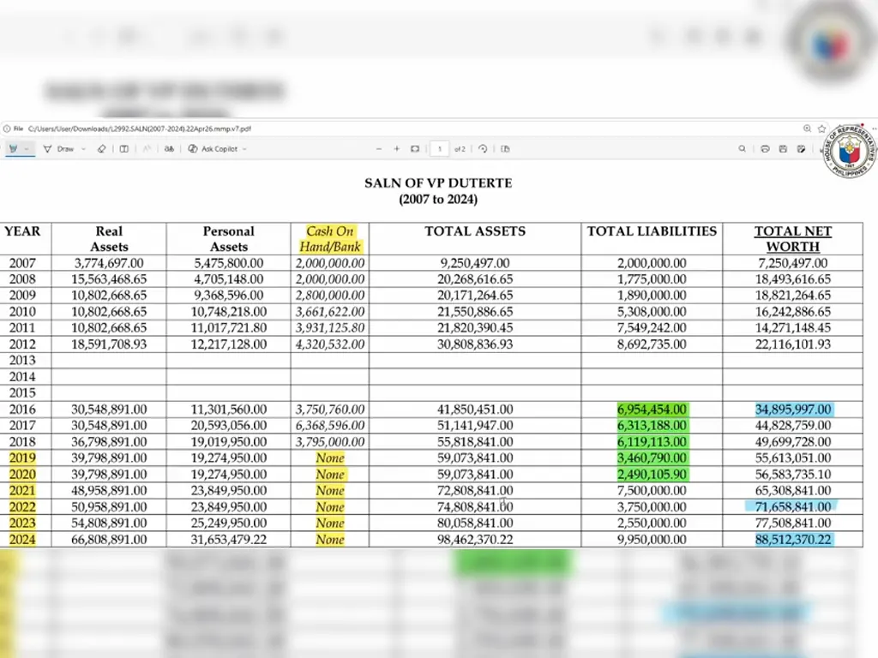Toggle the two-page view icon
This screenshot has width=878, height=658.
coord(505,149)
